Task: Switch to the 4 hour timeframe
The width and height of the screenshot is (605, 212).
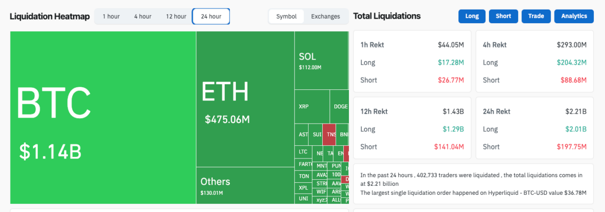Action: point(143,17)
